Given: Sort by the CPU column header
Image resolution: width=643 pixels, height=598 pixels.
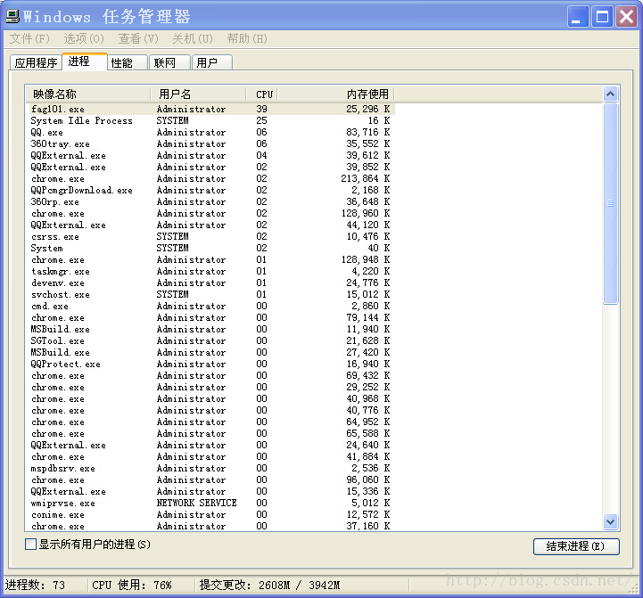Looking at the screenshot, I should [x=262, y=94].
